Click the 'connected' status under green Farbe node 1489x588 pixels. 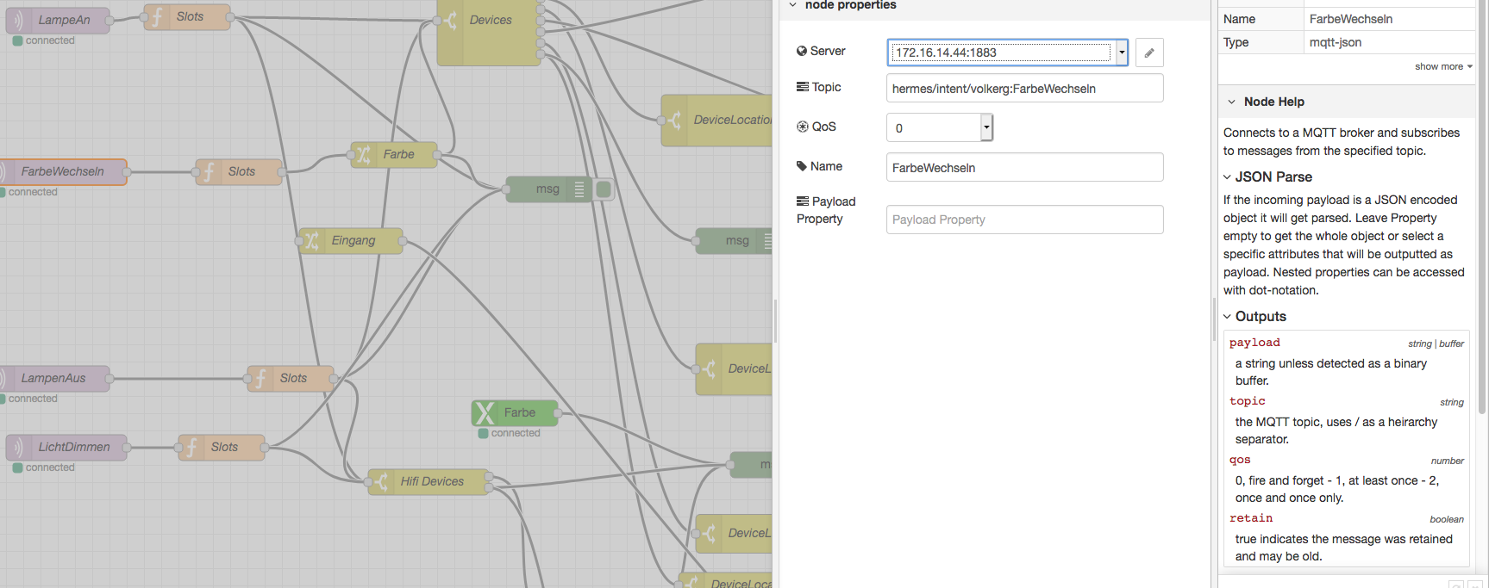(516, 433)
